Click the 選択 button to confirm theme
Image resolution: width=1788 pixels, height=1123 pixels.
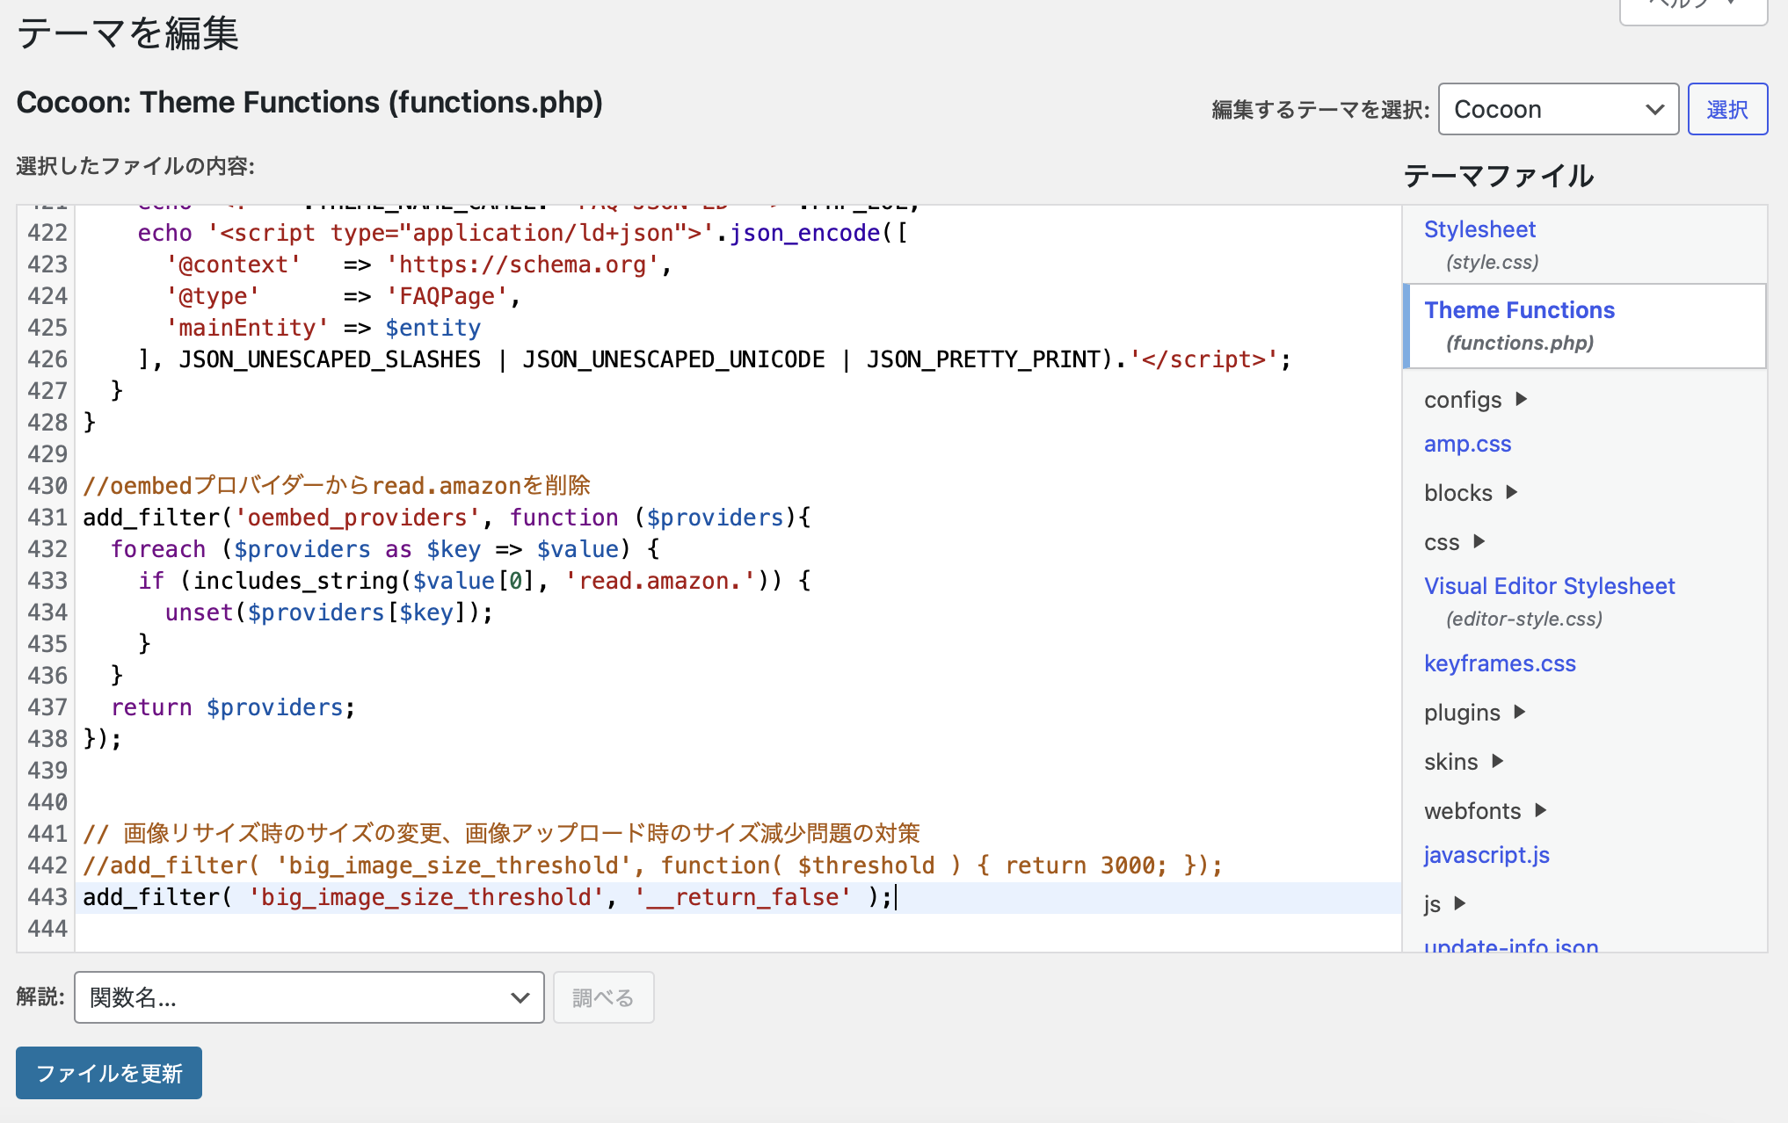(1728, 110)
